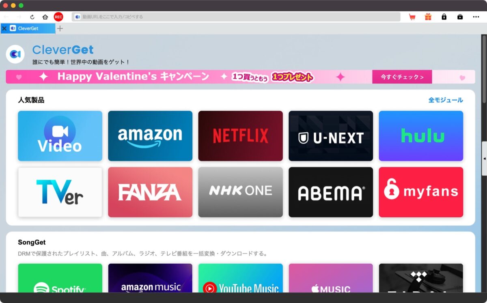
Task: Open the downloaded video library icon
Action: click(x=459, y=17)
